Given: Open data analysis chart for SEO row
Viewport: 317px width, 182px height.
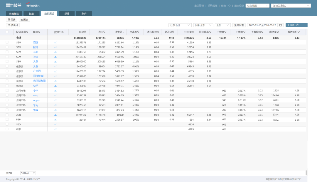Looking at the screenshot, I should pyautogui.click(x=55, y=124).
